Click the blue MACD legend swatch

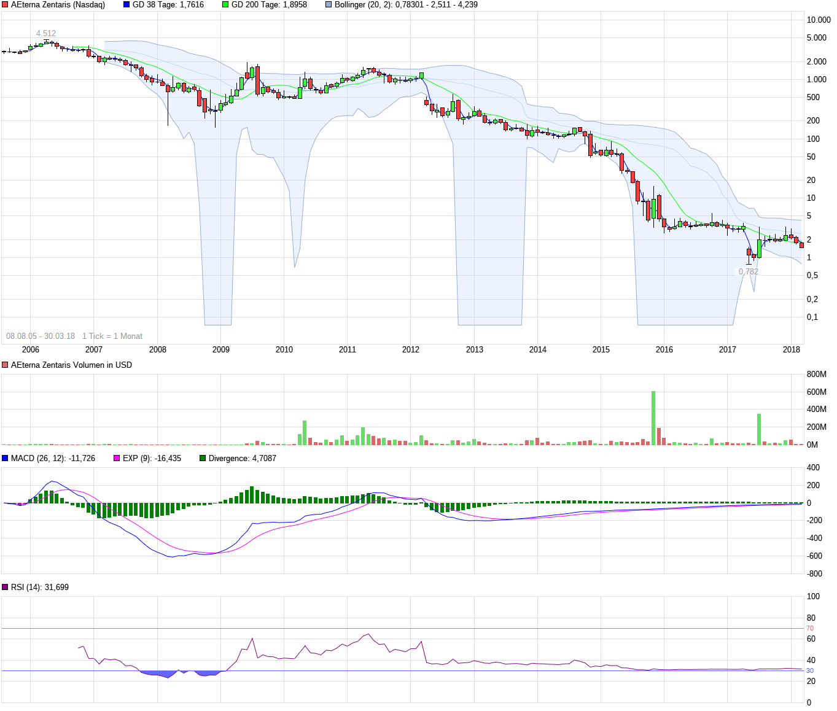5,459
